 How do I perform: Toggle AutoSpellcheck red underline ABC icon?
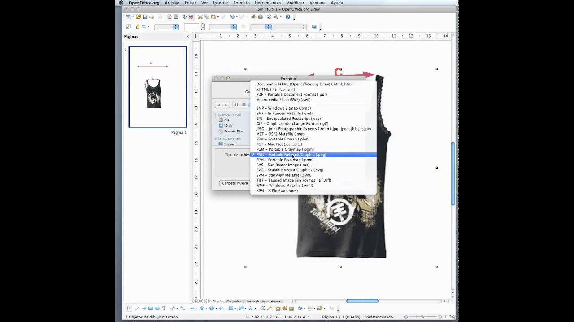point(191,17)
